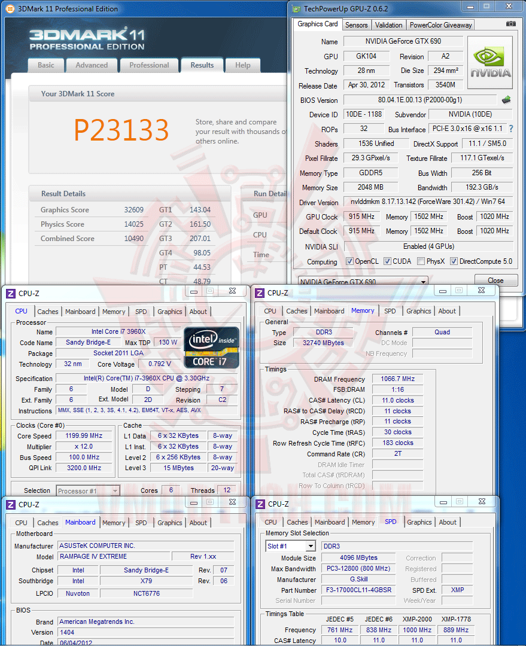Image resolution: width=526 pixels, height=646 pixels.
Task: Close the CPU-Z Memory window
Action: click(x=481, y=291)
